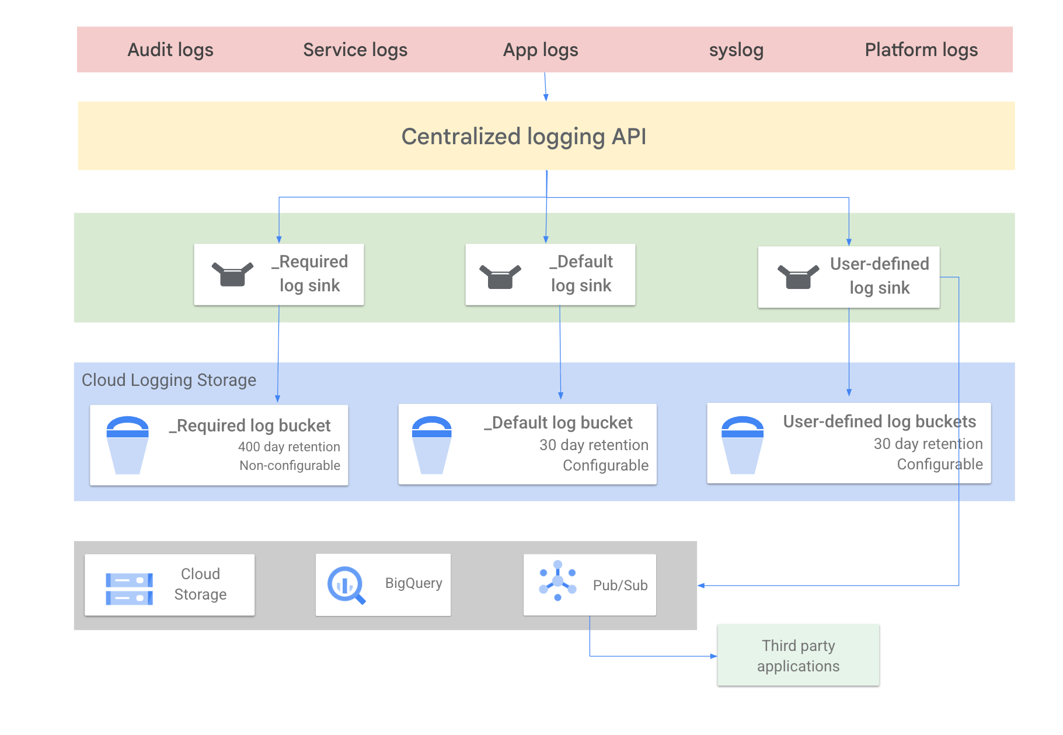
Task: Select the Platform logs label
Action: tap(921, 50)
